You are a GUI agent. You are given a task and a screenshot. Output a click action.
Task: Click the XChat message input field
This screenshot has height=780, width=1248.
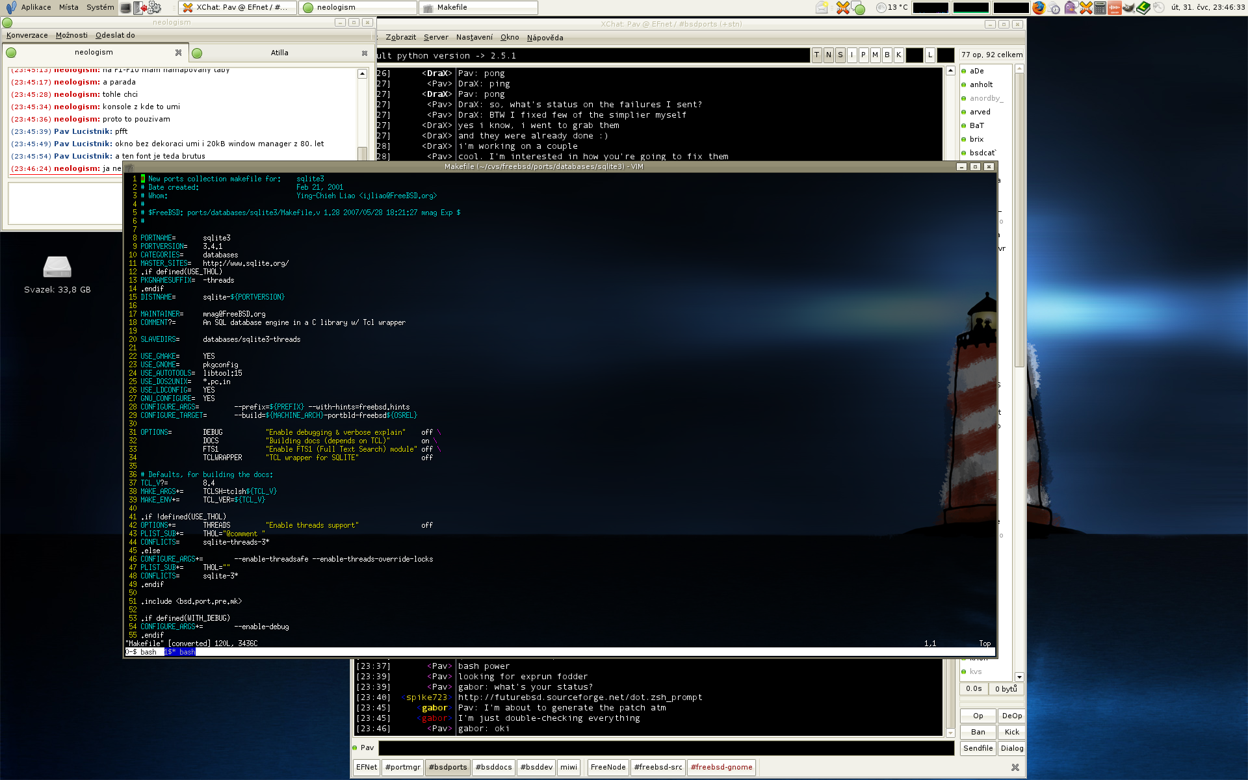pos(666,748)
